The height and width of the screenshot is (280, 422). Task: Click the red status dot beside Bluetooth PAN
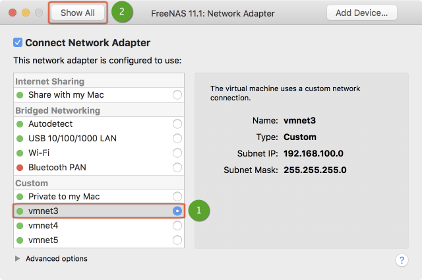pyautogui.click(x=20, y=168)
